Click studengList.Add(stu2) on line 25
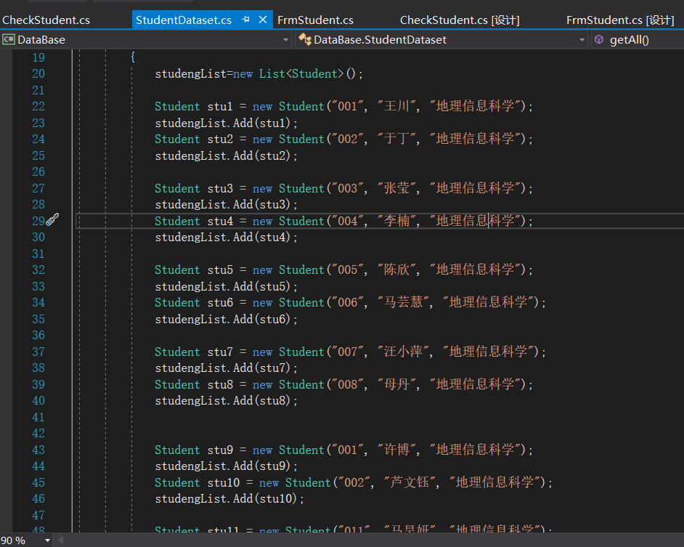Viewport: 684px width, 547px height. pos(226,156)
